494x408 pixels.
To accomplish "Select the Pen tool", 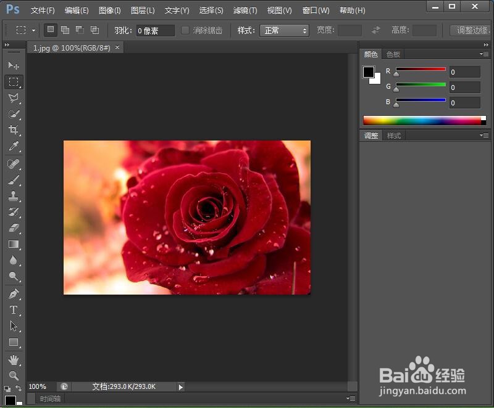I will click(x=13, y=294).
